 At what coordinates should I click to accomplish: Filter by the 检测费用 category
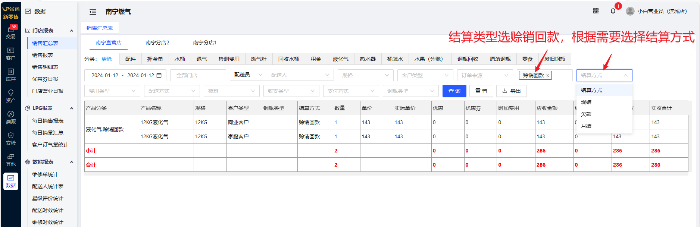coord(229,59)
